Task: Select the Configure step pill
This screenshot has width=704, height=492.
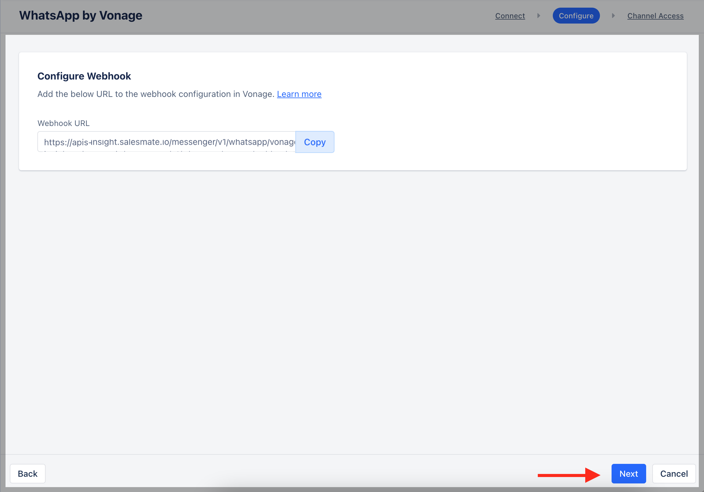Action: [x=576, y=16]
